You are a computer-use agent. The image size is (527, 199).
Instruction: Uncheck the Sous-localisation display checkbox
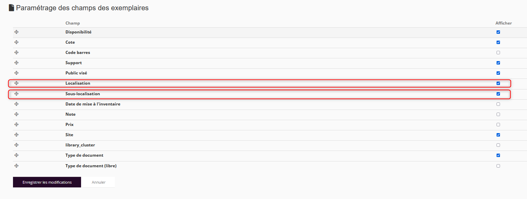[x=498, y=94]
